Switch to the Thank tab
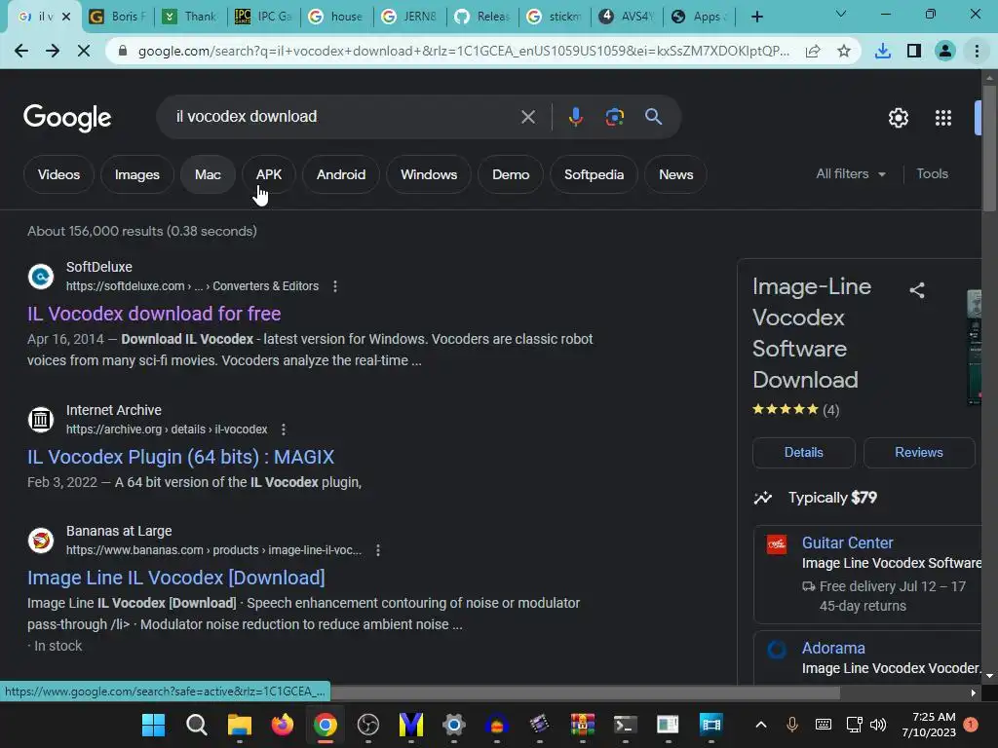The image size is (998, 748). (x=191, y=17)
